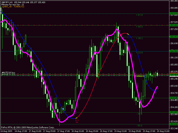Select the "#6675210 buy" order label
This screenshot has width=178, height=133.
click(x=9, y=73)
